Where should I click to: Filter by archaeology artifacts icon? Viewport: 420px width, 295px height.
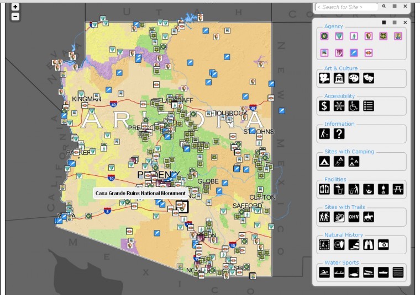coord(339,245)
